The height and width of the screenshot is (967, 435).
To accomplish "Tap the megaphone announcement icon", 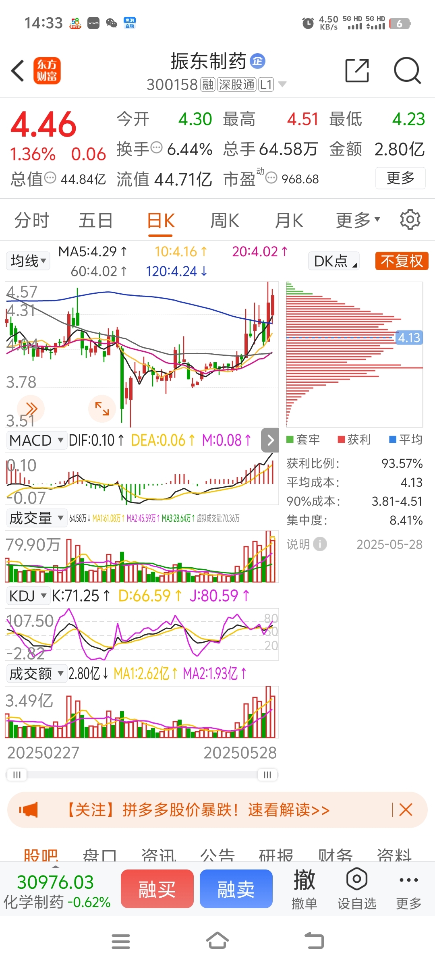I will pos(28,810).
